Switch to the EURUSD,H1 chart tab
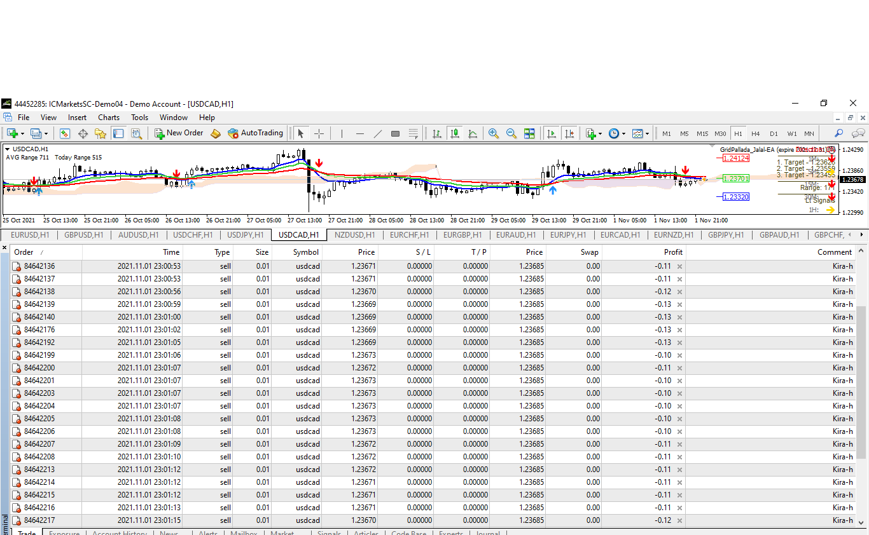Image resolution: width=869 pixels, height=535 pixels. 30,234
